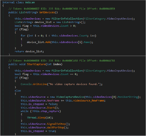Click the Thread.Sleep call
The image size is (146, 136).
coord(36,117)
